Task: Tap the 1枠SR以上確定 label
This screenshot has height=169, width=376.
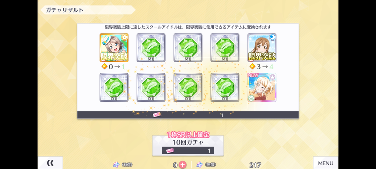Action: coord(188,135)
